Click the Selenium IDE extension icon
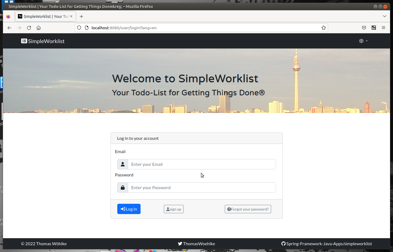 click(374, 28)
